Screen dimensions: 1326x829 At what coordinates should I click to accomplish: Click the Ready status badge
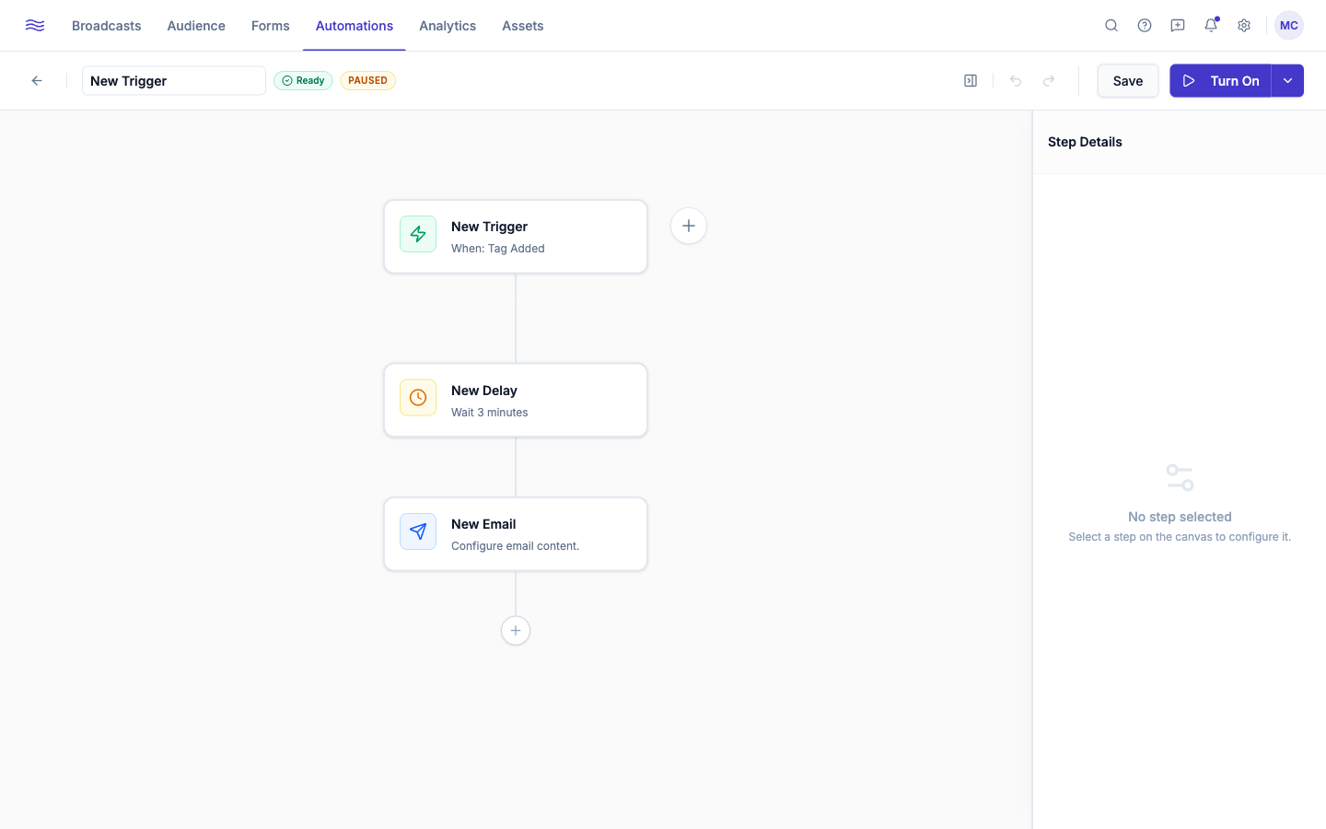pyautogui.click(x=303, y=81)
